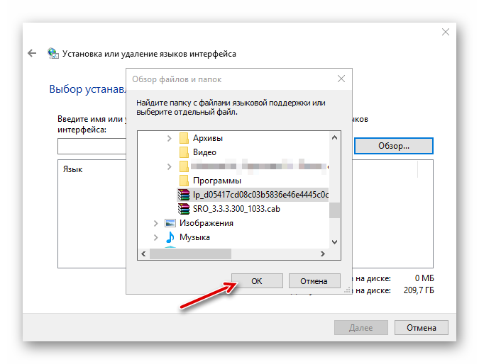
Task: Click the 209,7 ГБ disk space value
Action: point(419,290)
